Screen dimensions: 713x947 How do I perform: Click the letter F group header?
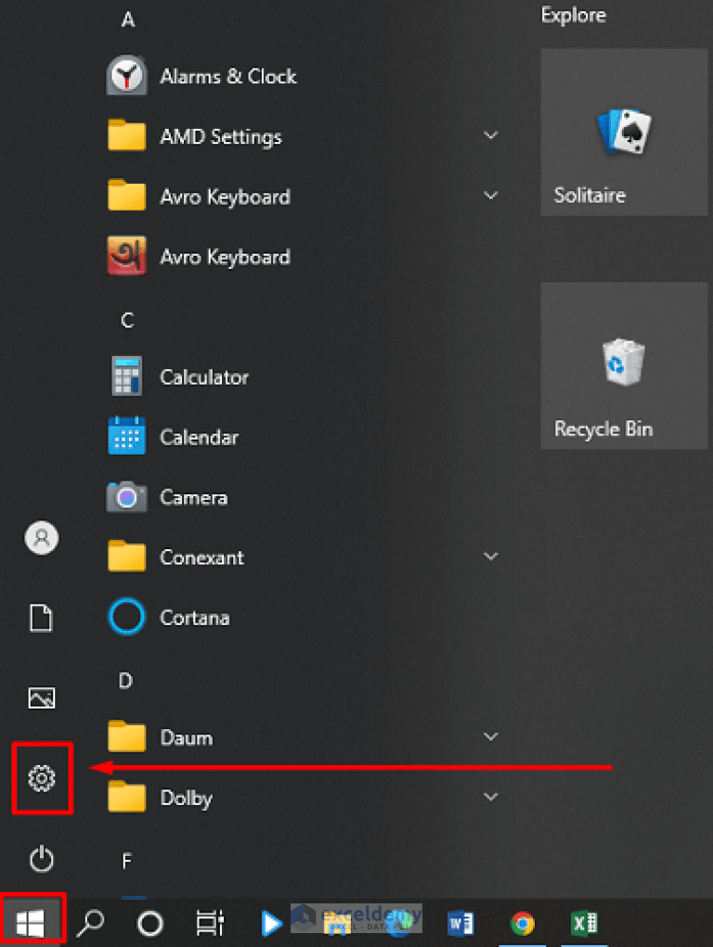126,861
